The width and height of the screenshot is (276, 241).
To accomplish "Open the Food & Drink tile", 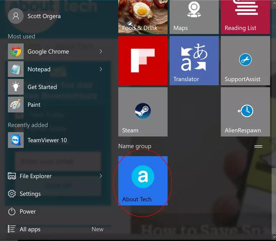I will pos(143,17).
